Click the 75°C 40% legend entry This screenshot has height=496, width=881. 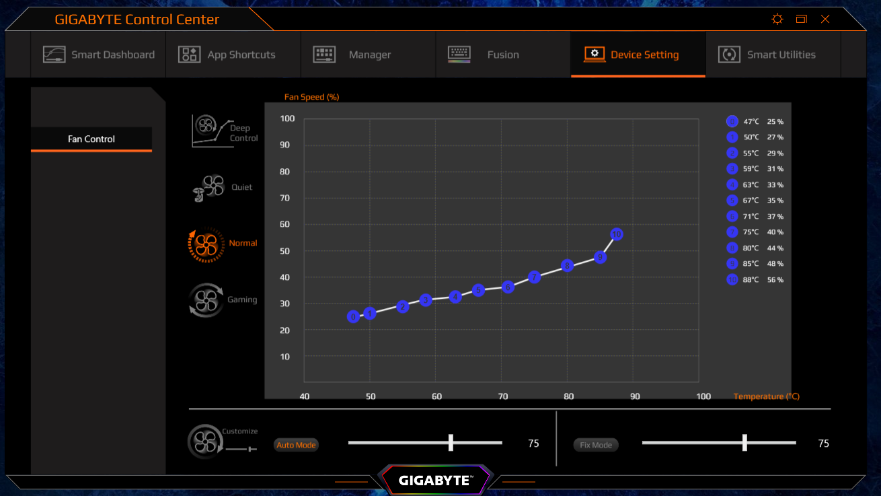click(755, 232)
